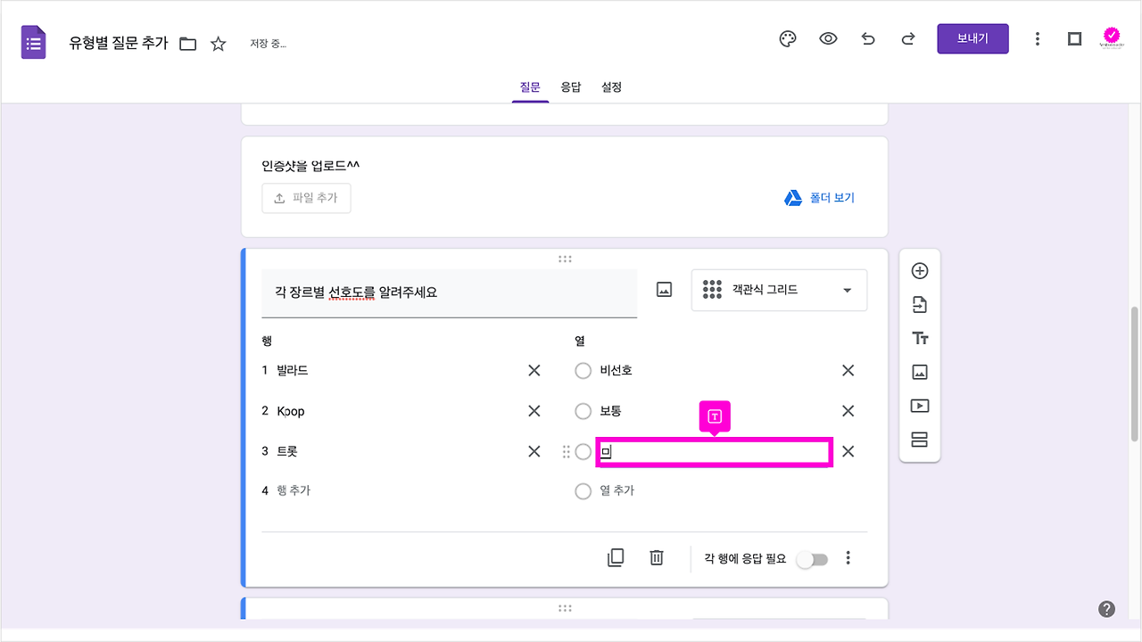Screen dimensions: 1142x642
Task: Add a video to the form
Action: click(920, 406)
